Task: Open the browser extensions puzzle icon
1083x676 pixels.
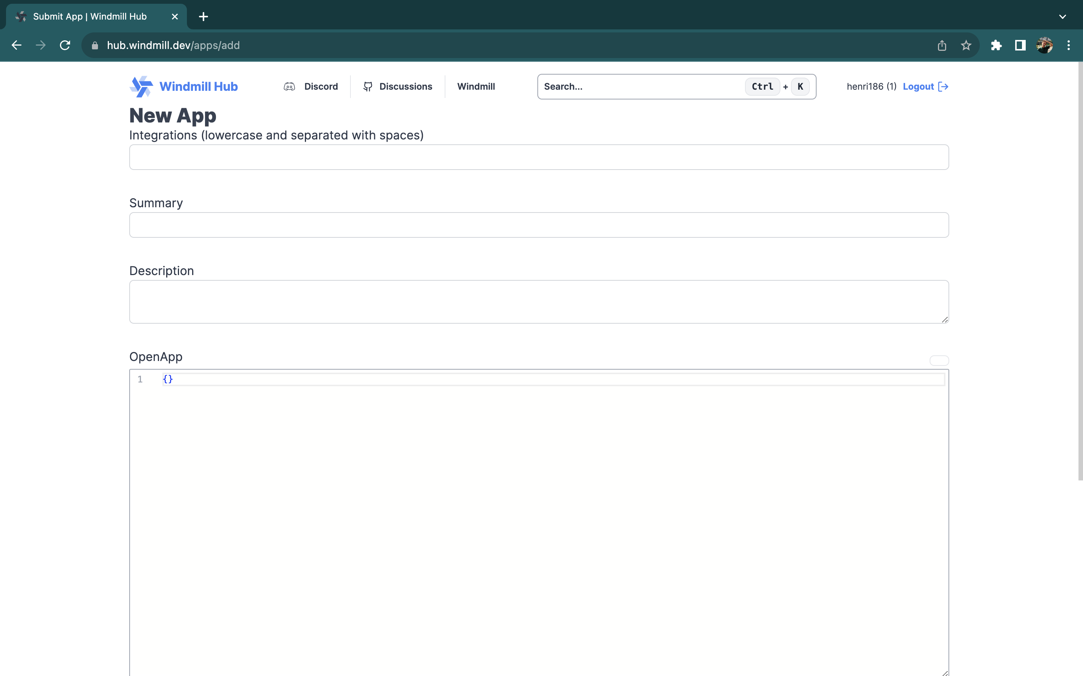Action: (996, 45)
